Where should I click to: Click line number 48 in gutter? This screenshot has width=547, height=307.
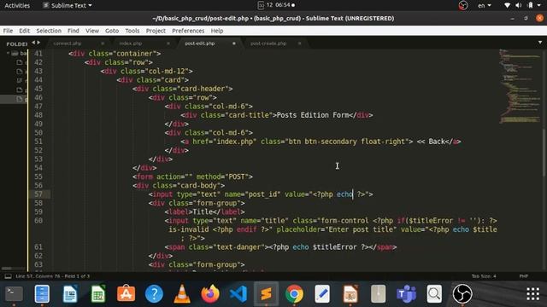coord(38,115)
